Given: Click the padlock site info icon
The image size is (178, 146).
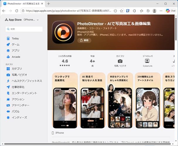Looking at the screenshot, I should (x=23, y=11).
